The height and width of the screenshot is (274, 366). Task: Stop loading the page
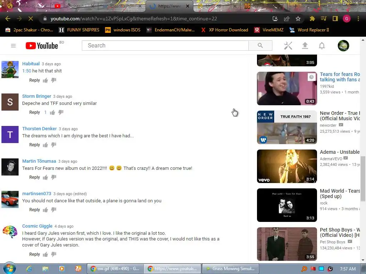31,19
